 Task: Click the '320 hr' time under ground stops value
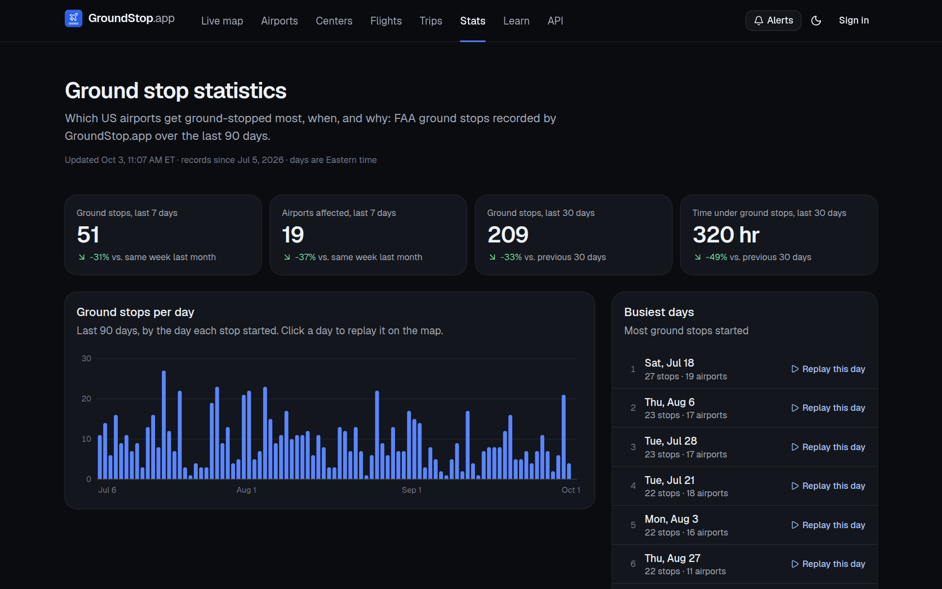[726, 235]
